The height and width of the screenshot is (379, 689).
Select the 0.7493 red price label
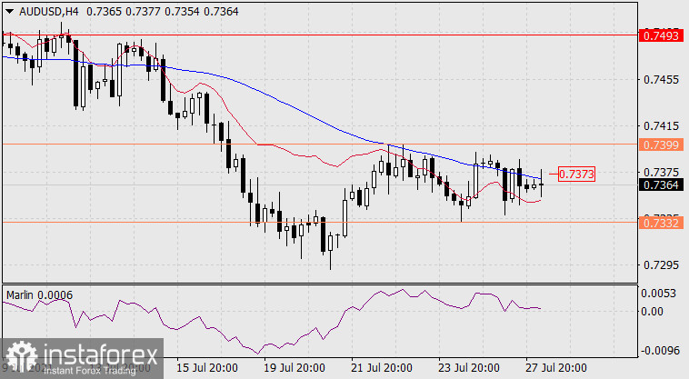click(x=660, y=35)
